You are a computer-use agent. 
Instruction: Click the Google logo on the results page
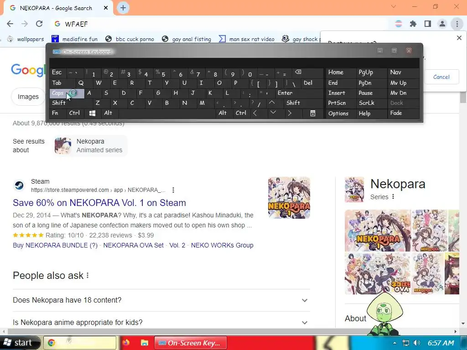[29, 71]
